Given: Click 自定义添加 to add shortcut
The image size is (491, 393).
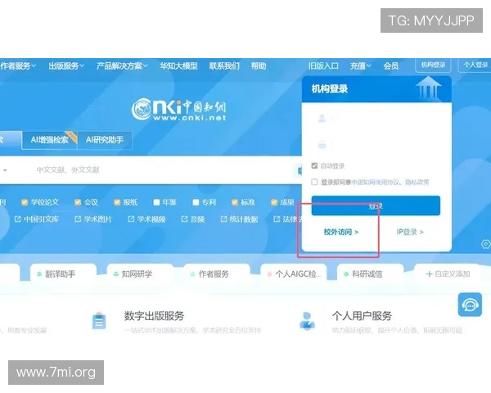Looking at the screenshot, I should 448,274.
